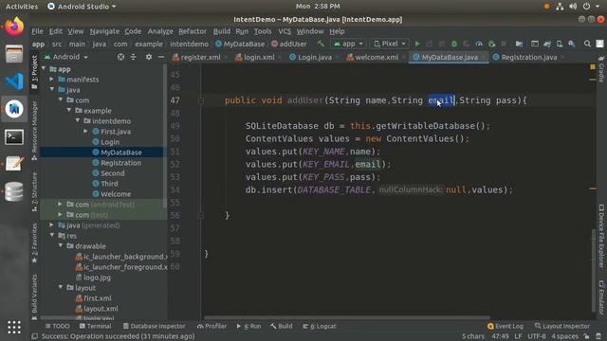This screenshot has width=607, height=341.
Task: Click the Make Project hammer icon
Action: tap(321, 44)
